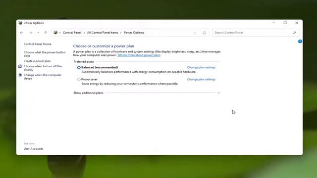Refresh the Power Options page
The width and height of the screenshot is (317, 178).
tap(204, 33)
